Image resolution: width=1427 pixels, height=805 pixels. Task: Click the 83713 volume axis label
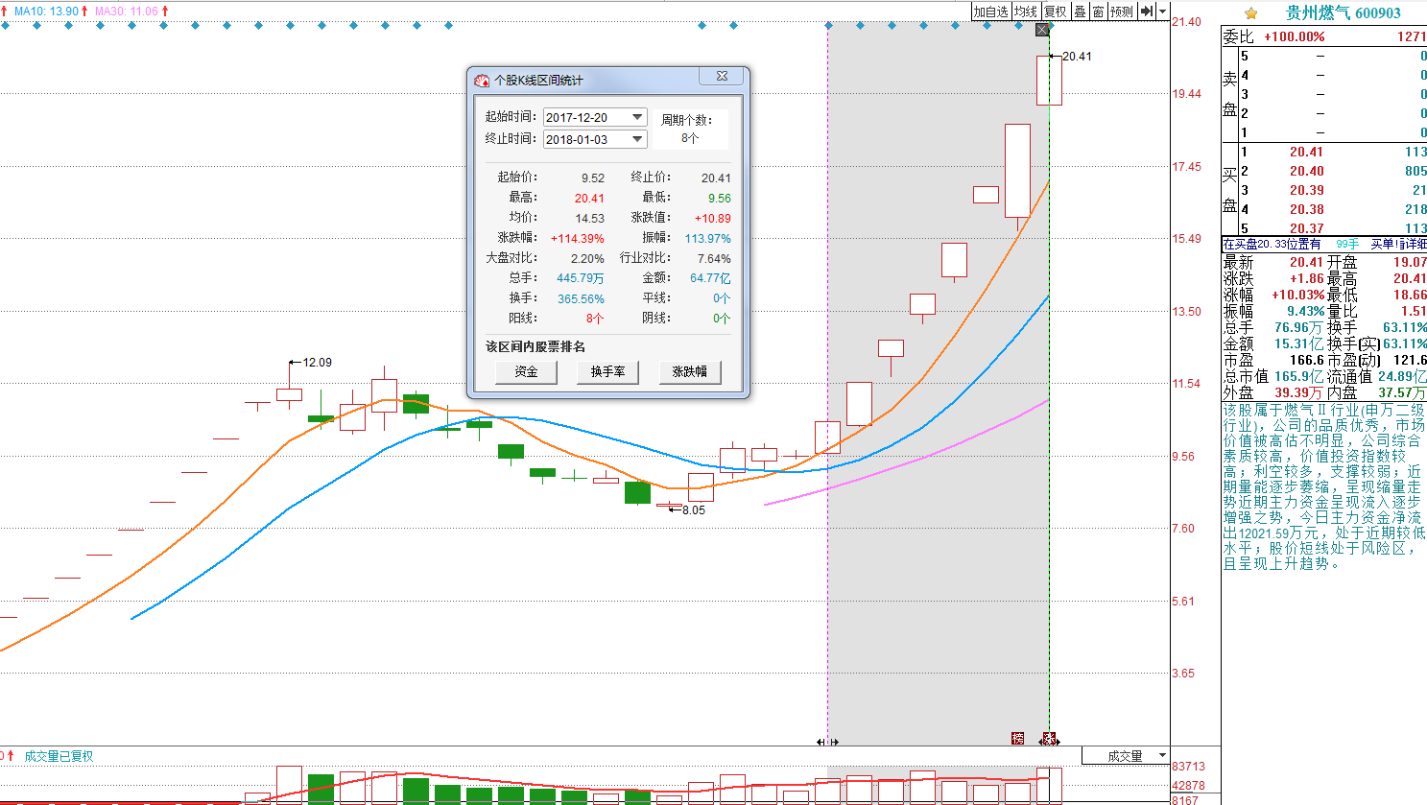(1188, 767)
